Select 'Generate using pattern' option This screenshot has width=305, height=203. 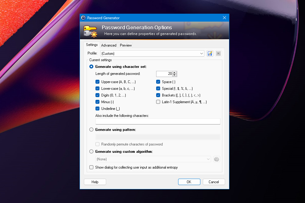[x=91, y=129]
